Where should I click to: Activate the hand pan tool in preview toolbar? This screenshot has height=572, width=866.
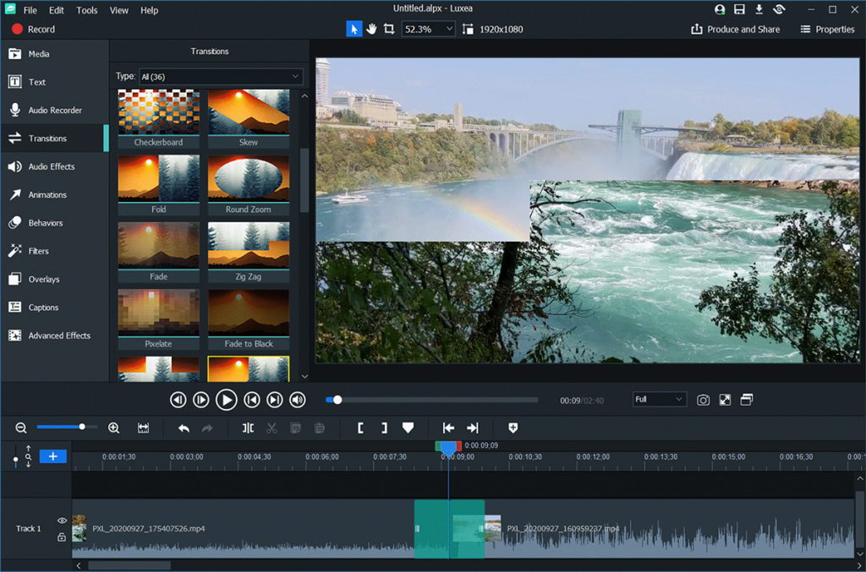click(372, 28)
